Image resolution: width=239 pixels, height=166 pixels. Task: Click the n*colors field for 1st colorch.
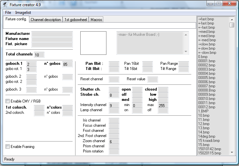67,108
